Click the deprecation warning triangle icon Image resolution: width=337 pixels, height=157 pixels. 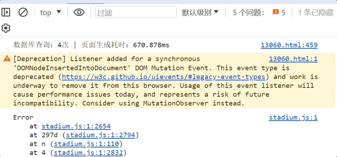(7, 58)
